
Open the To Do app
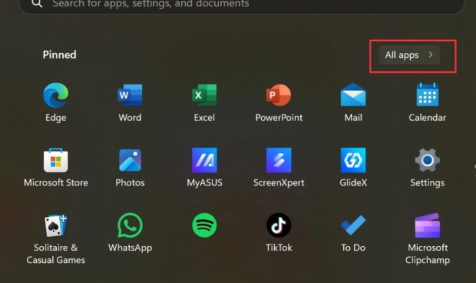353,225
